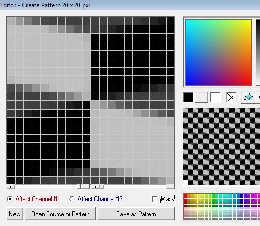Select Affect Channel #2 radio button
260x226 pixels.
(x=72, y=199)
